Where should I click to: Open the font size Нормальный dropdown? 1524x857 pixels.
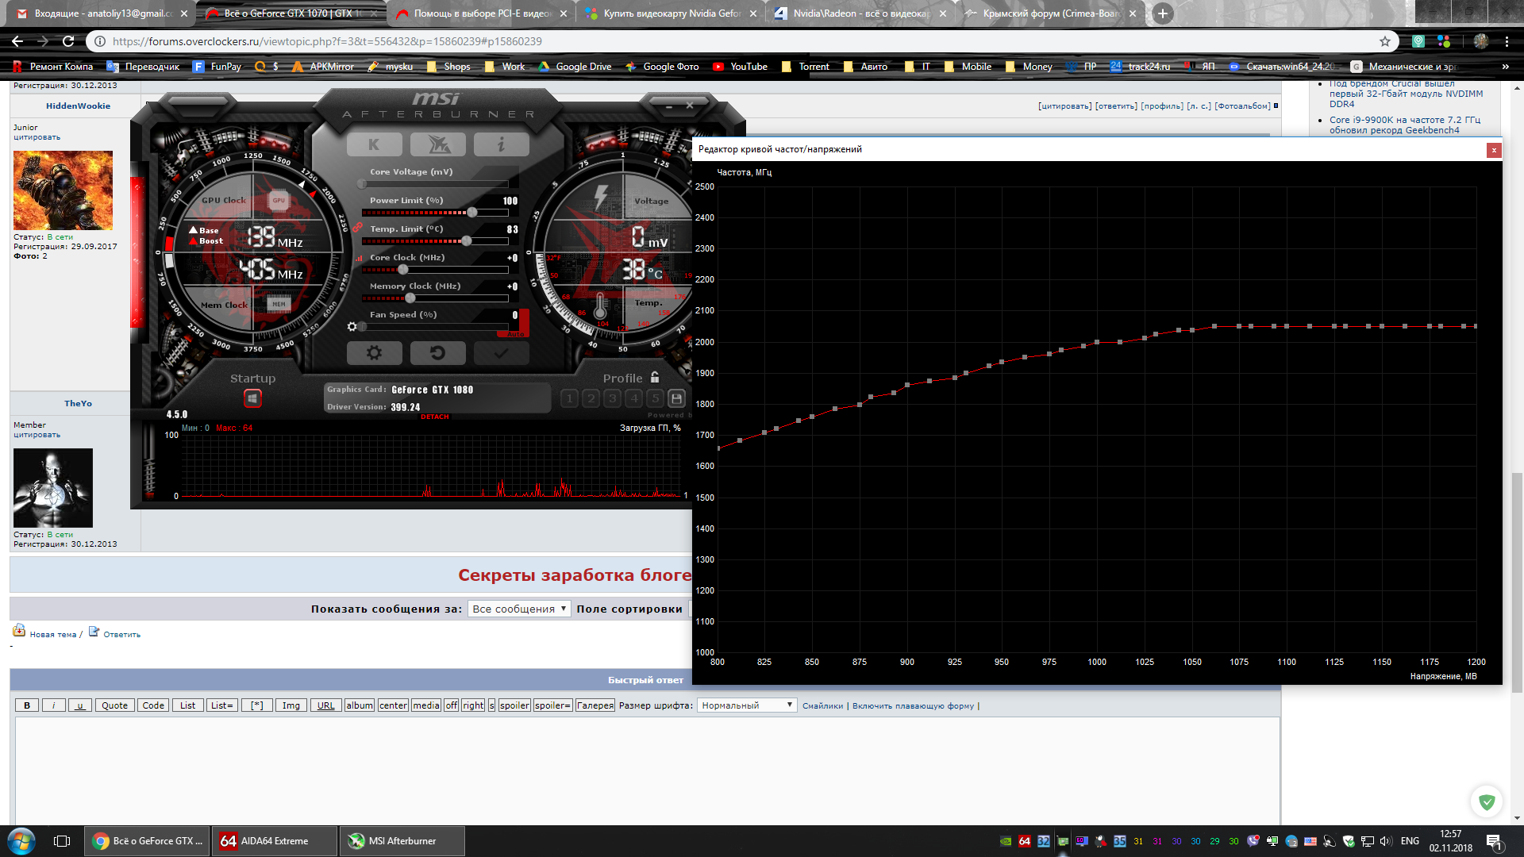point(746,705)
